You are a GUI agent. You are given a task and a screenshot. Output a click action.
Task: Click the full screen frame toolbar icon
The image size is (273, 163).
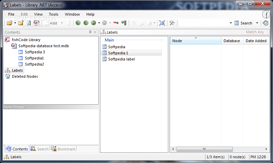[x=162, y=23]
